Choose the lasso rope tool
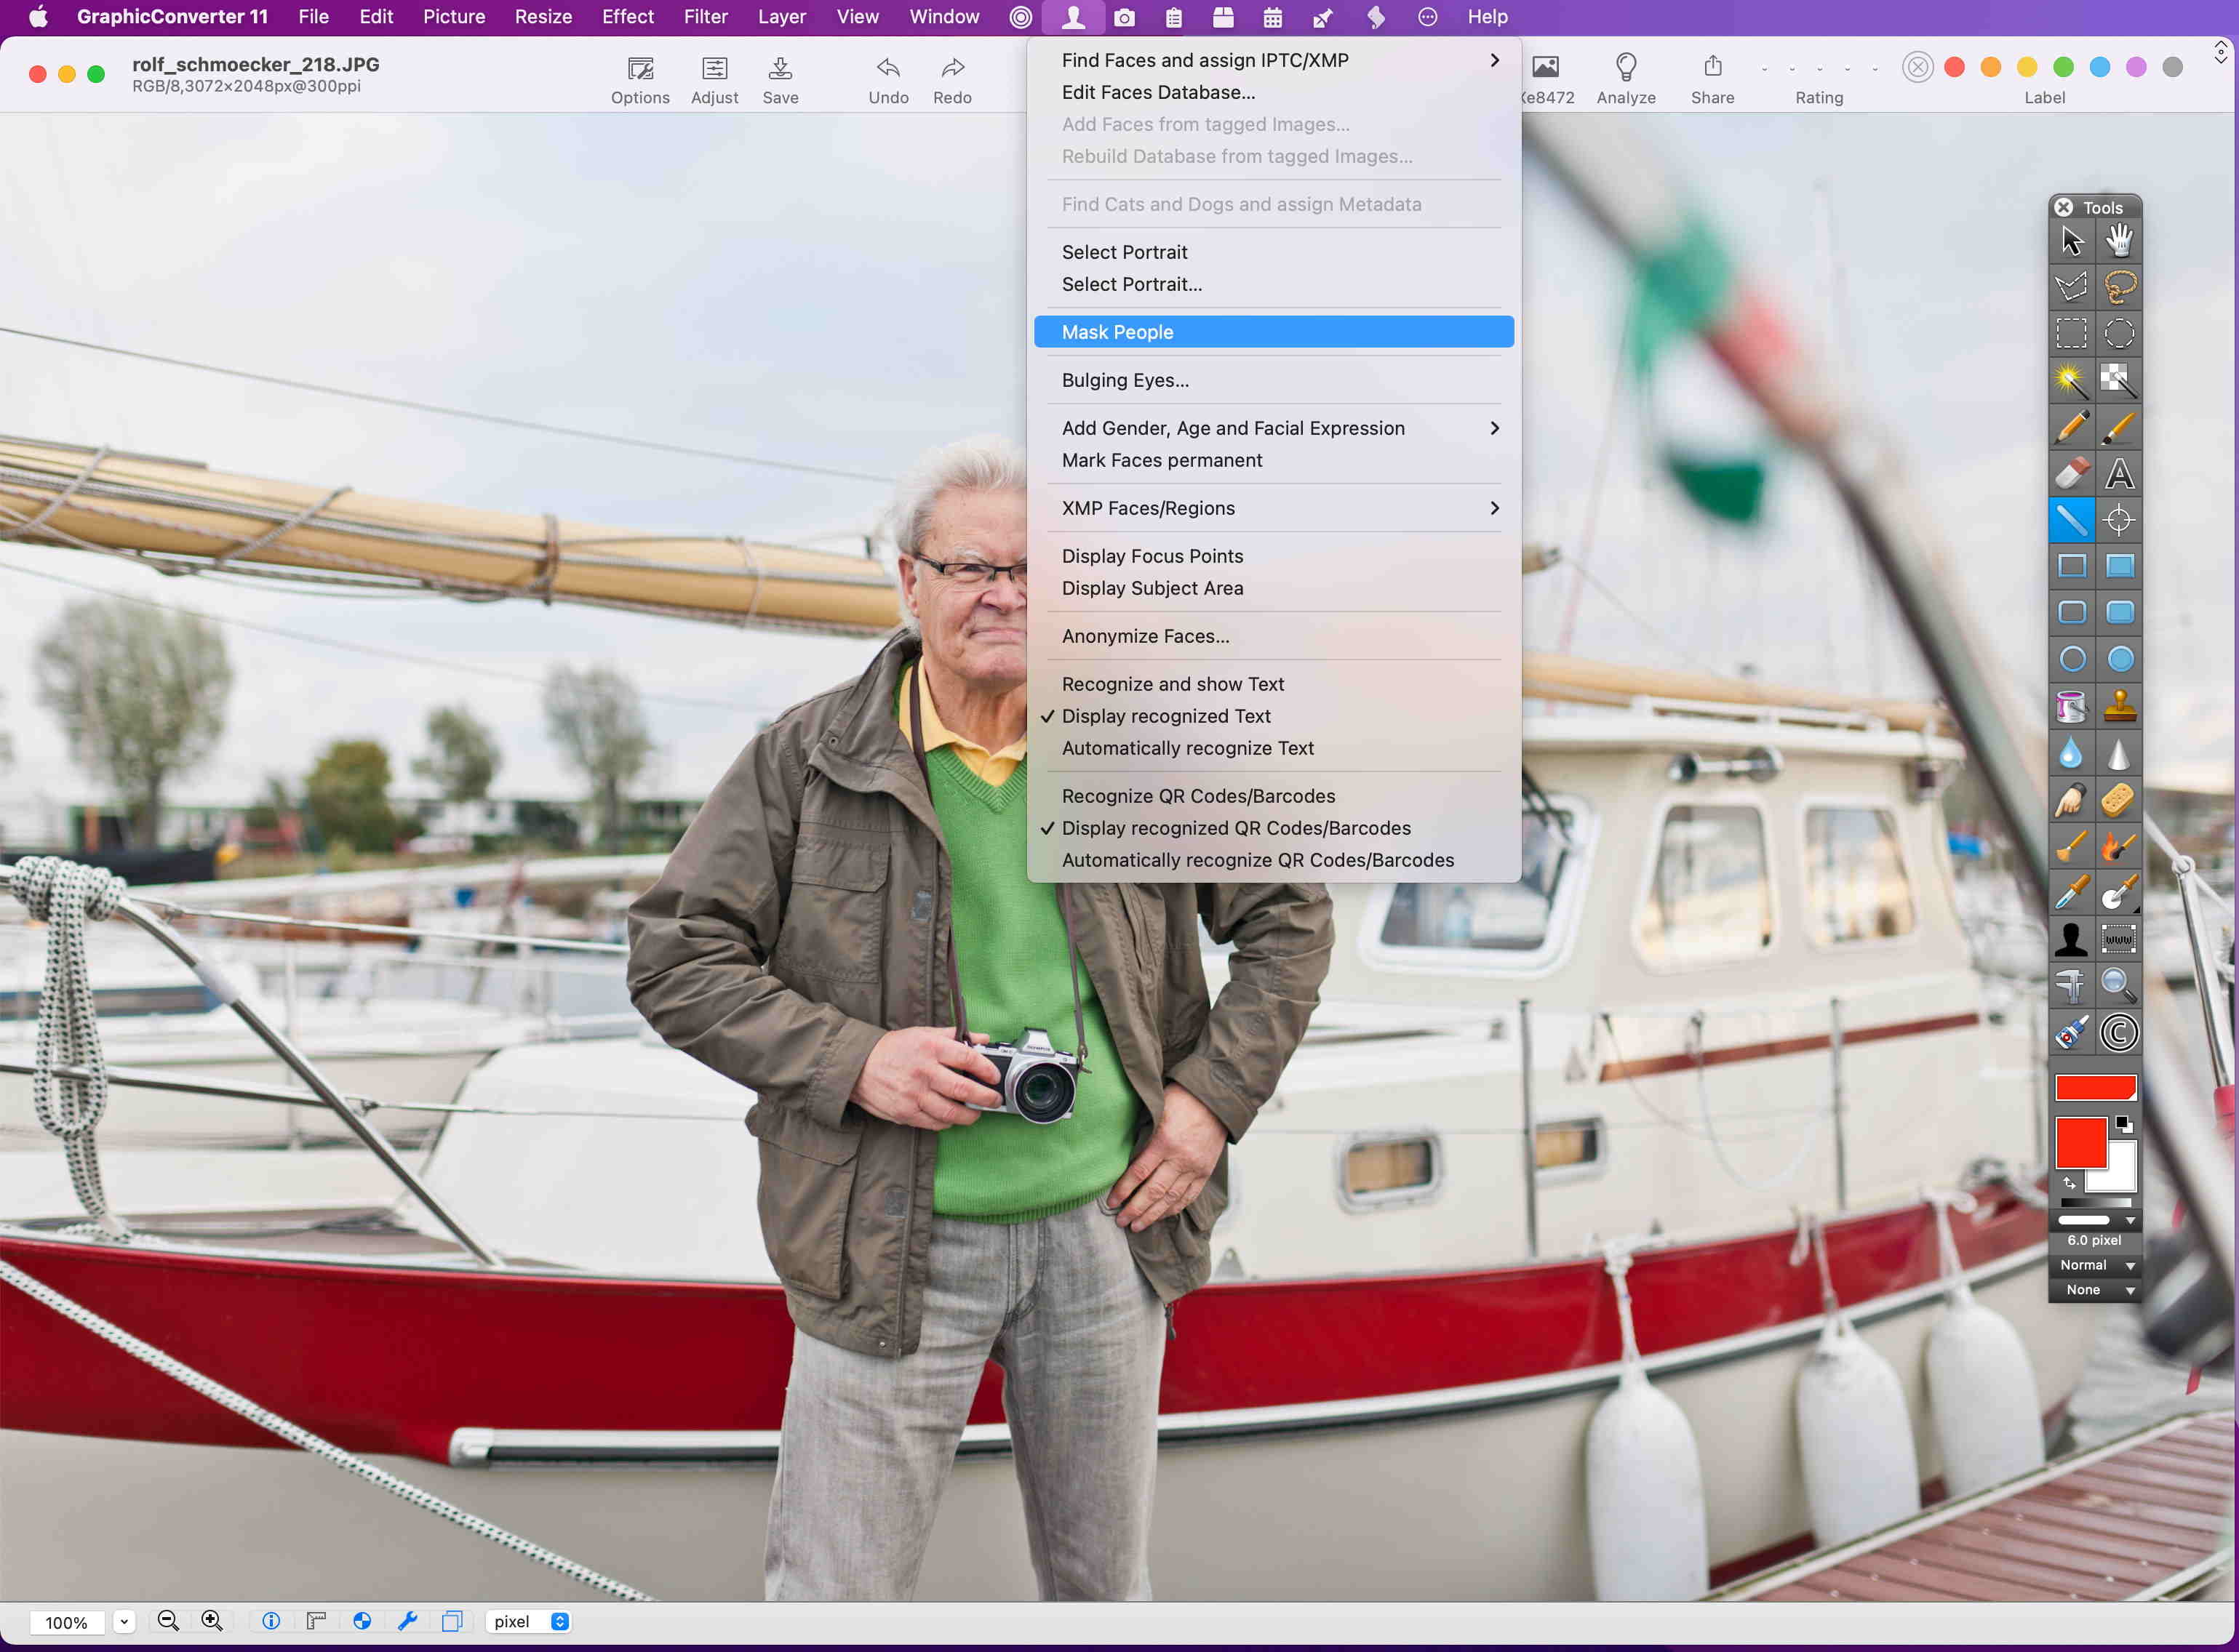The image size is (2239, 1652). 2119,287
